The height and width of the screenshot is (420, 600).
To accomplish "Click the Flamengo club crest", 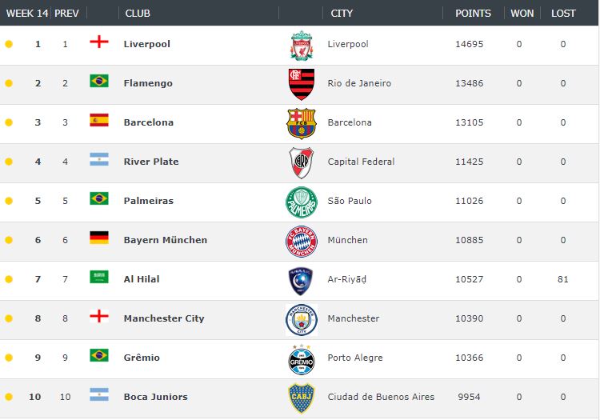I will coord(302,85).
